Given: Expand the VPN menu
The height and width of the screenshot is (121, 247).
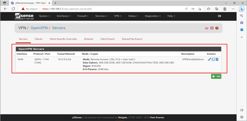Looking at the screenshot, I should pyautogui.click(x=118, y=16).
